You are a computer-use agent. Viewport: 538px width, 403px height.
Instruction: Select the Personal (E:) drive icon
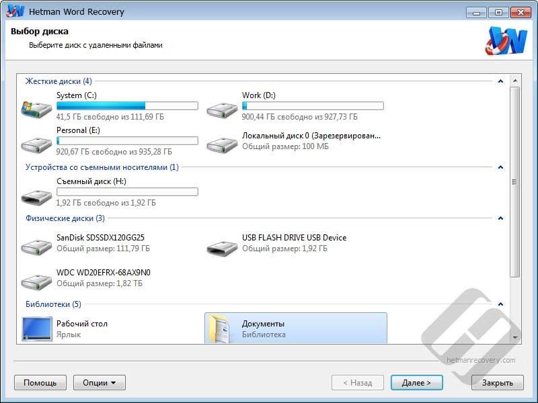click(x=36, y=144)
